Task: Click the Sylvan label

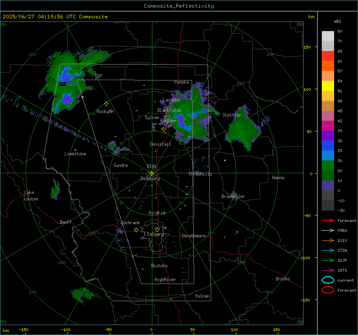Action: click(x=152, y=118)
